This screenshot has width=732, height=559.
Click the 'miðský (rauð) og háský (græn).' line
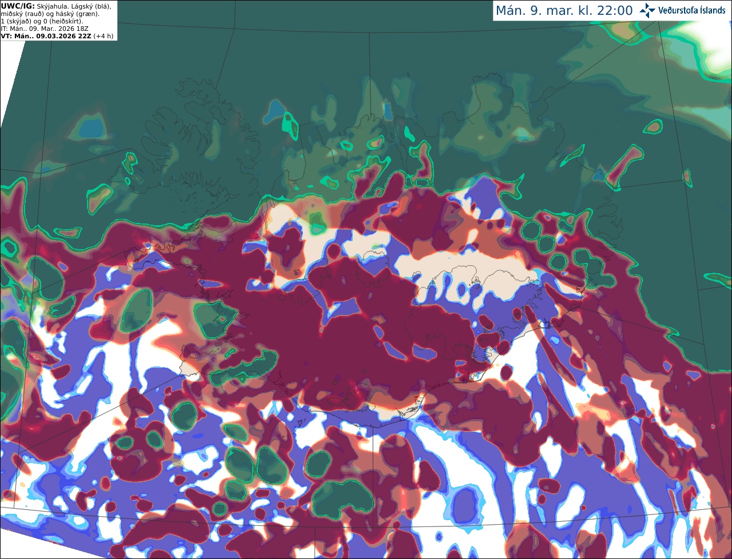coord(50,14)
